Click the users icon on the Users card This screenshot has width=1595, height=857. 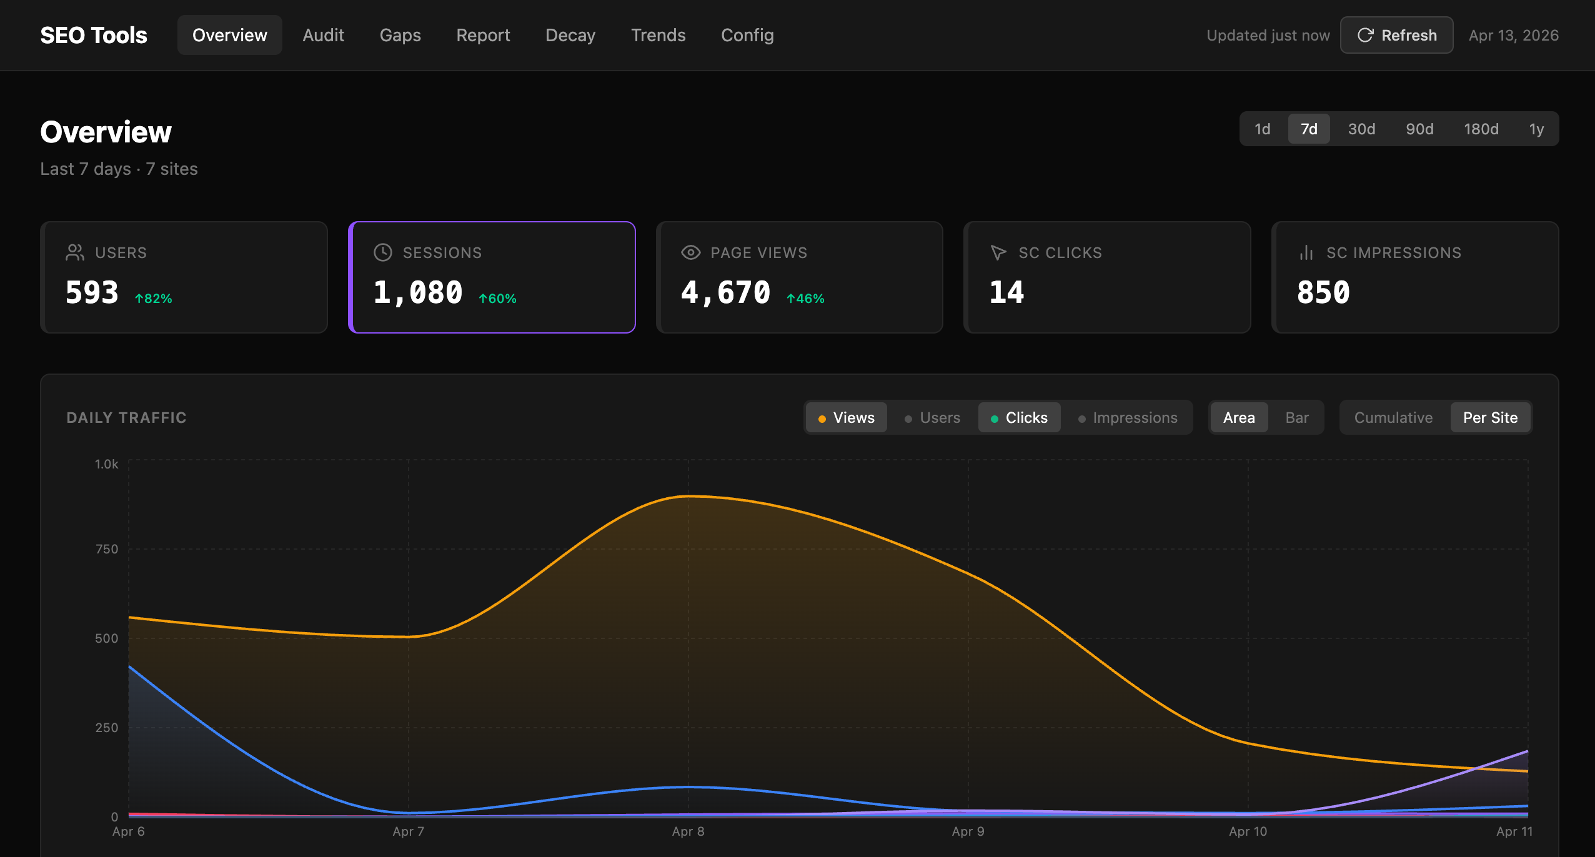(76, 252)
